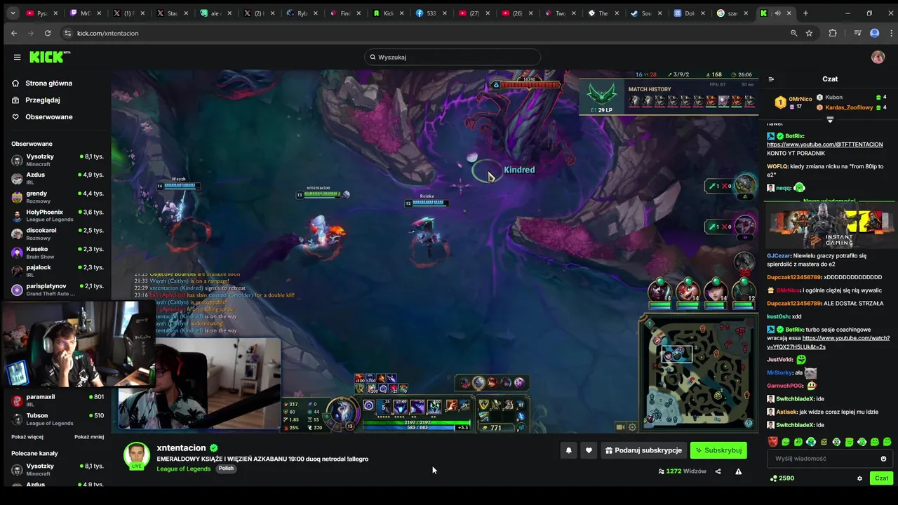Open Kaseko Brain Show channel

[58, 253]
